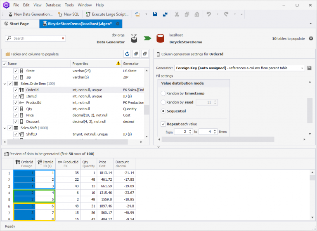Click the Copy icon in toolbar
317x231 pixels.
[x=187, y=14]
